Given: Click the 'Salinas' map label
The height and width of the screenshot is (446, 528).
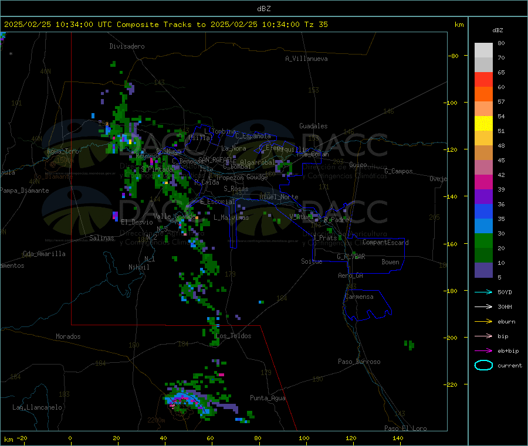Looking at the screenshot, I should tap(101, 238).
